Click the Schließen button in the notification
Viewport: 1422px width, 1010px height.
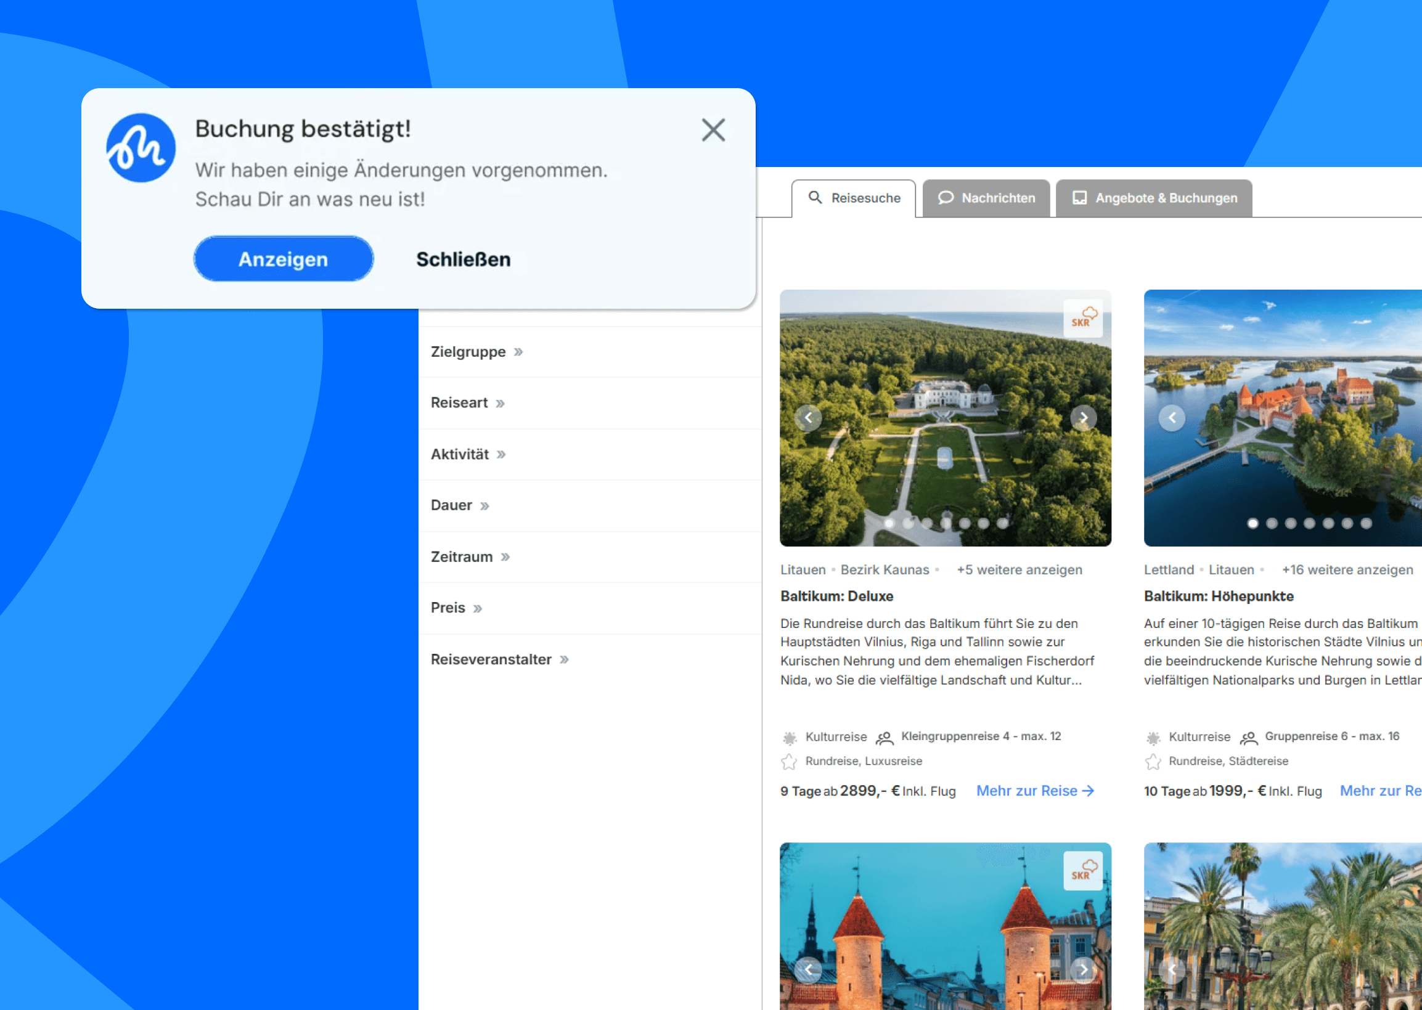point(464,259)
